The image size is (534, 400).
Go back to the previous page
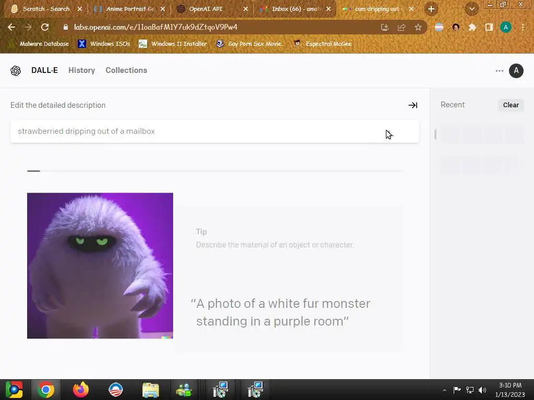click(11, 27)
